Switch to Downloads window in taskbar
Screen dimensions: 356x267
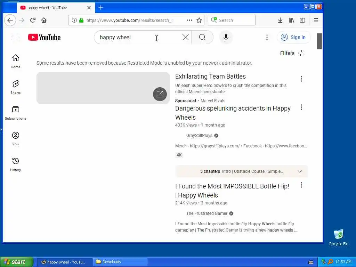click(x=120, y=262)
